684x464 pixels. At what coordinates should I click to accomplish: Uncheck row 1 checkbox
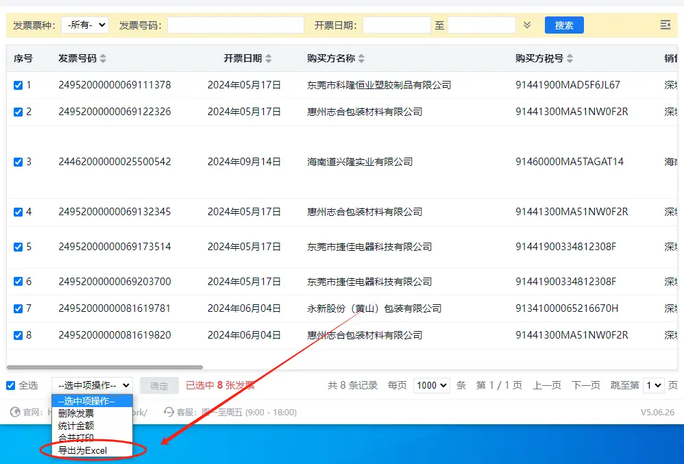click(x=18, y=85)
